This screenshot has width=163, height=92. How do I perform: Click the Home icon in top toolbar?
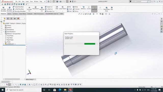[48, 2]
